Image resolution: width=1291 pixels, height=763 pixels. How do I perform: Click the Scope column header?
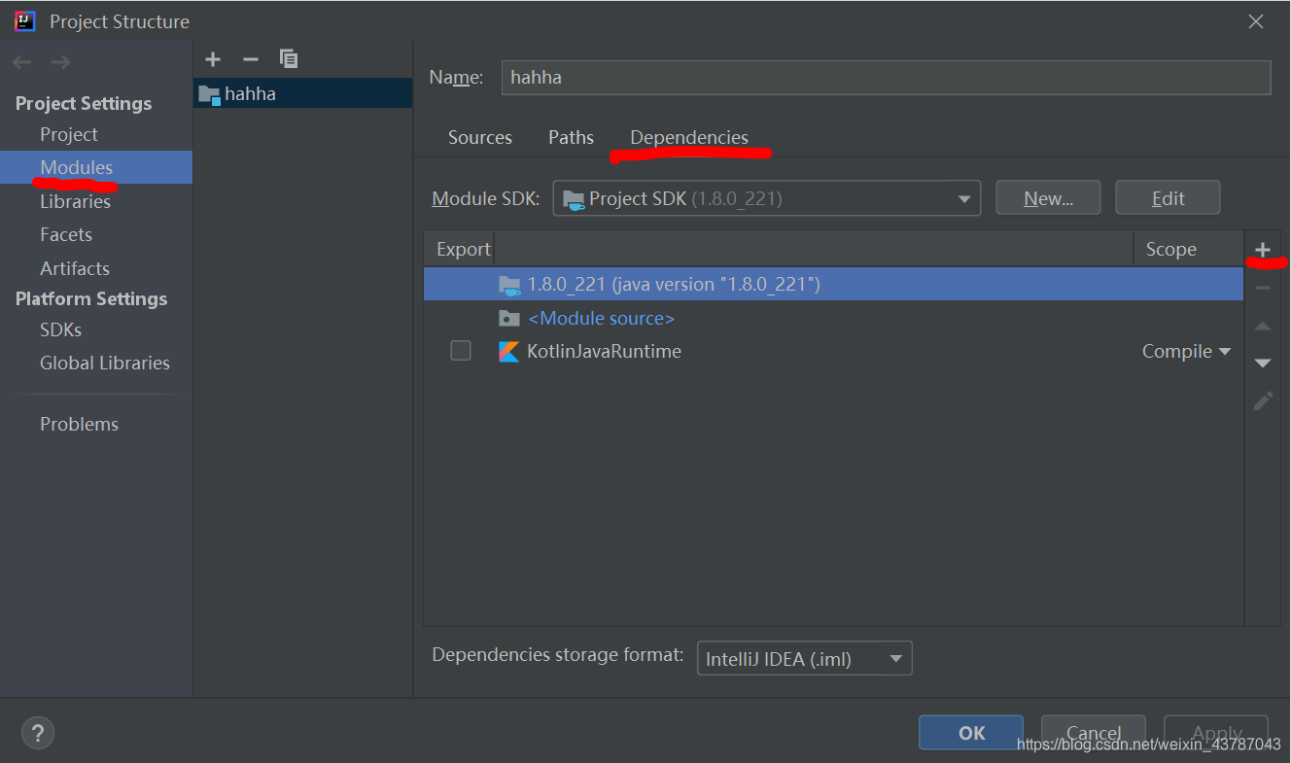1188,249
